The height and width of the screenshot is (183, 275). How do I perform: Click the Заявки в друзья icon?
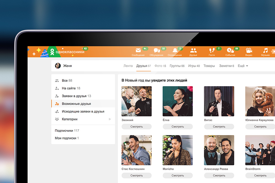57,96
